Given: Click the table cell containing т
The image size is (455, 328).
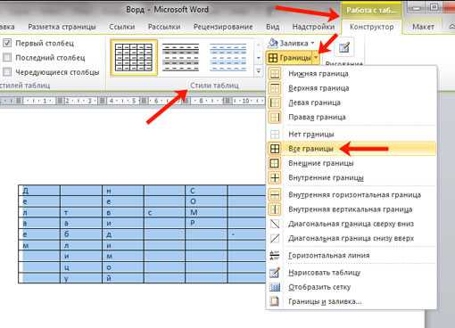Looking at the screenshot, I should click(x=81, y=212).
